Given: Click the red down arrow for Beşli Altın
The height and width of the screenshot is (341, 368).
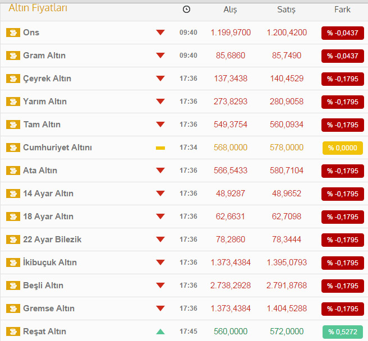Looking at the screenshot, I should (x=160, y=285).
